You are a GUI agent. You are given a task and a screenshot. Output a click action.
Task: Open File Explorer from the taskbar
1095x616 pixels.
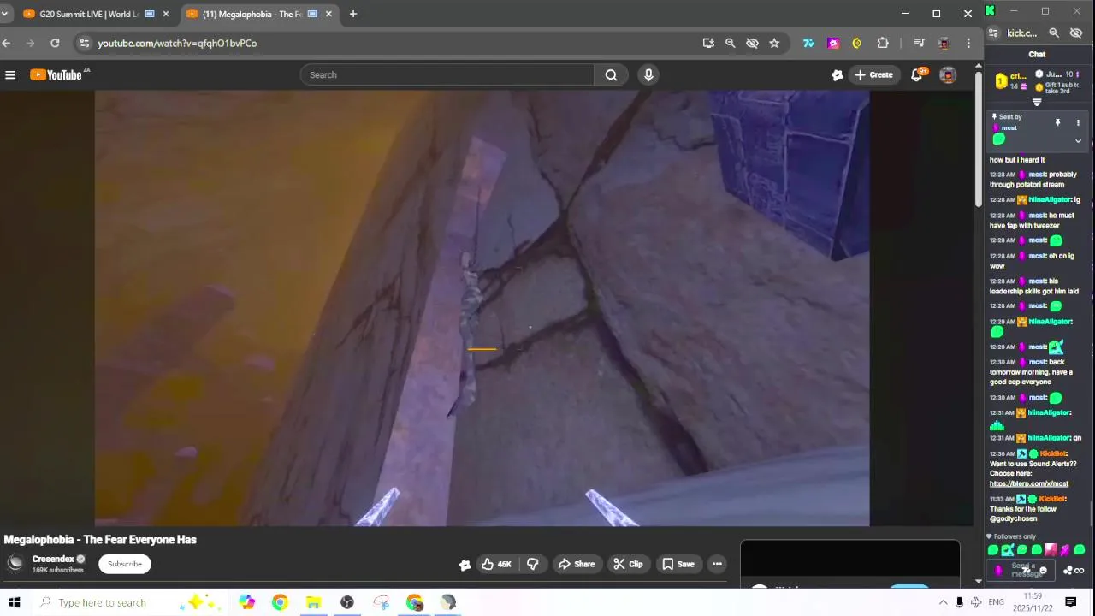pos(313,602)
